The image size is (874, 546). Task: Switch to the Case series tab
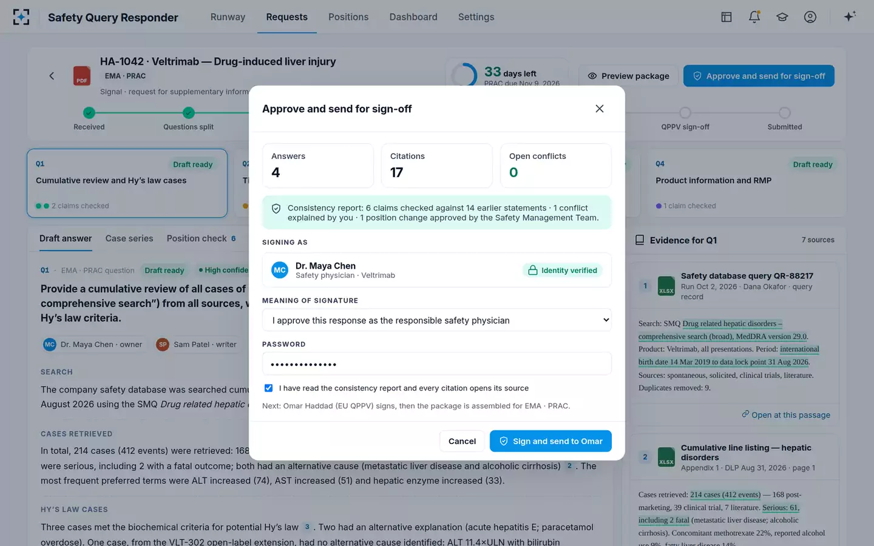(x=129, y=238)
